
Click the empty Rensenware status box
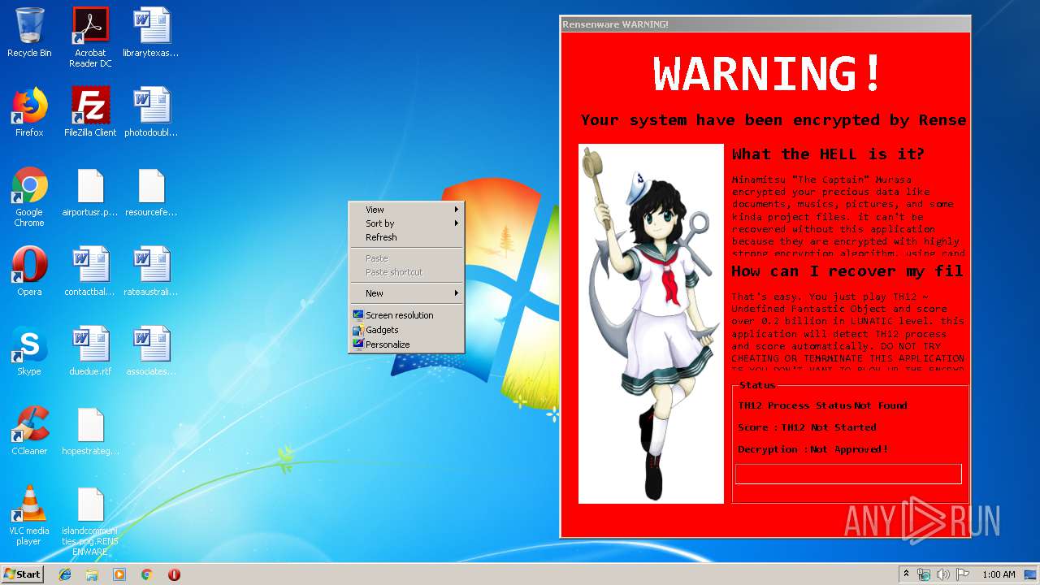(x=848, y=474)
